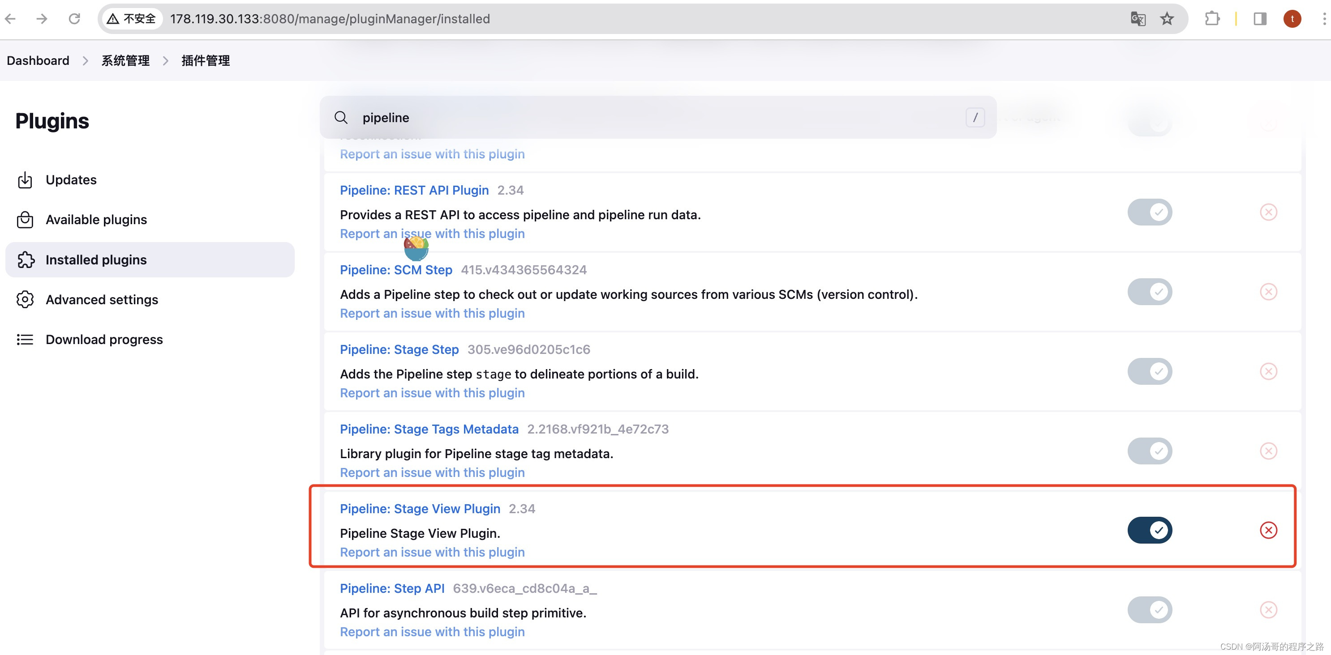Click the slash shortcut hint in search box

point(975,117)
